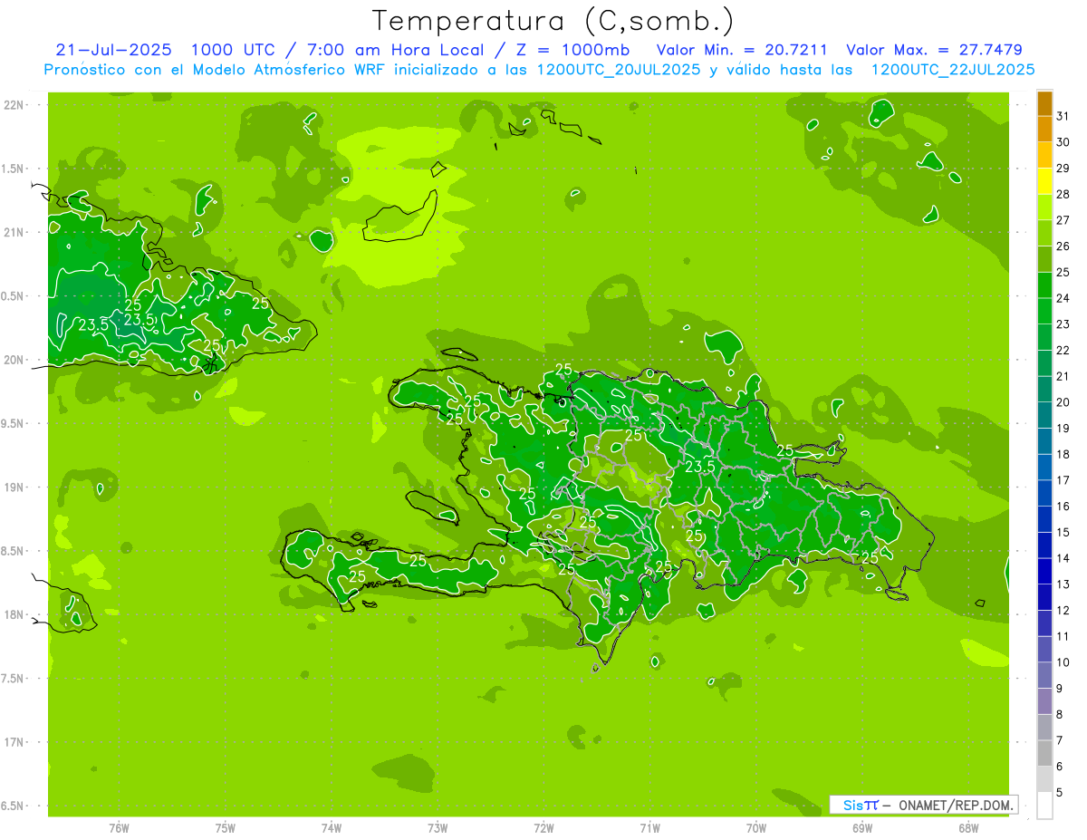This screenshot has height=840, width=1087.
Task: Click the '22N' latitude axis label
Action: click(x=15, y=105)
